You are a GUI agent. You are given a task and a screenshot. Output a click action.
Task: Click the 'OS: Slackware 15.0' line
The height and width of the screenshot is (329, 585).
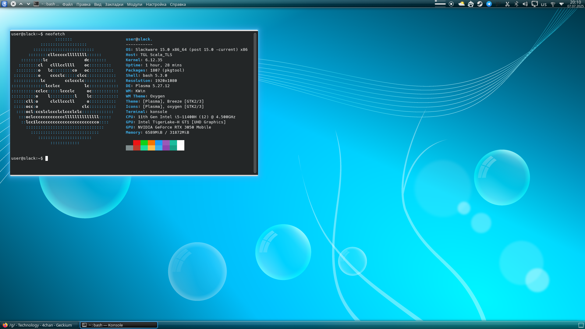187,50
